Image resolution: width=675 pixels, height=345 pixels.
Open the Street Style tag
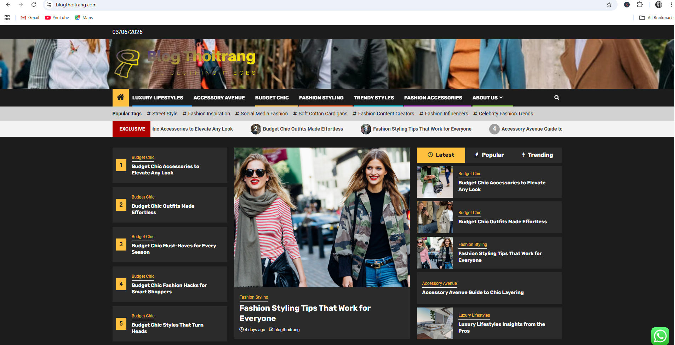162,114
